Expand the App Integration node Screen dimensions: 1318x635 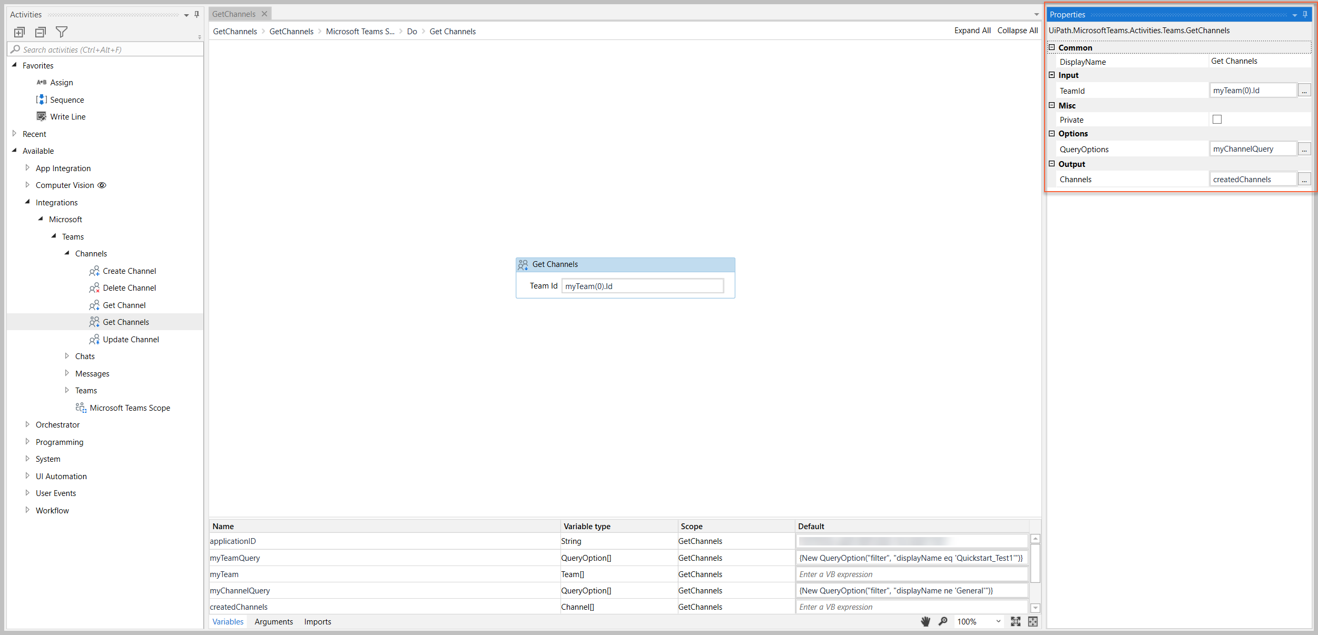27,168
